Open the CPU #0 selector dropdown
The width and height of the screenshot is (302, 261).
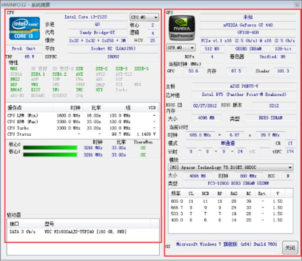pos(144,17)
